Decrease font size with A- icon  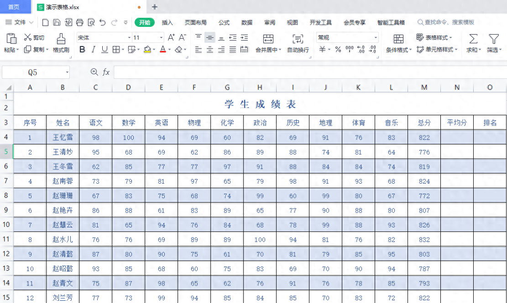[183, 37]
